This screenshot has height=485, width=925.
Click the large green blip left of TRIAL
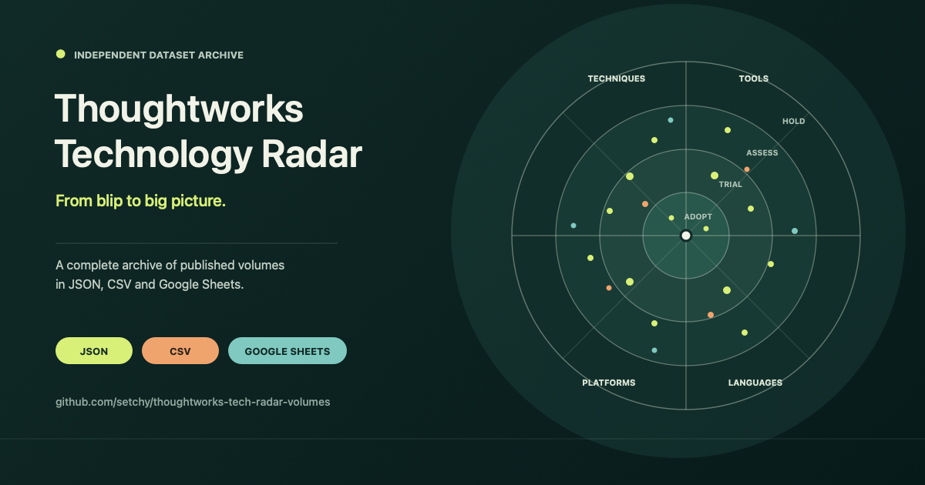(x=715, y=176)
